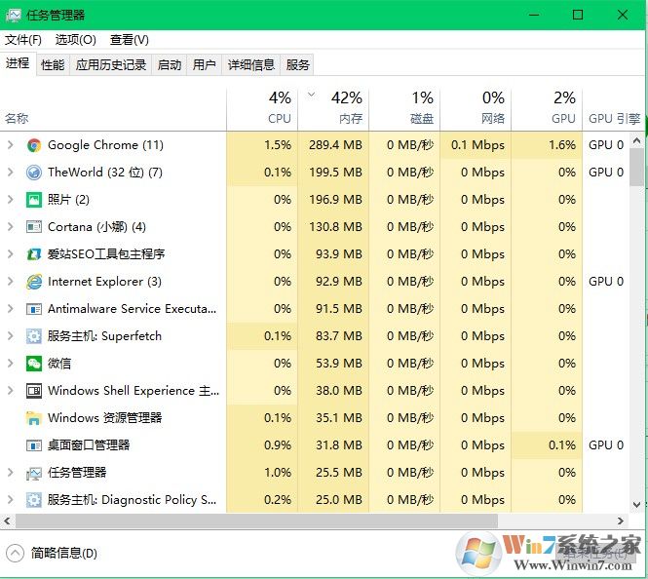Screen dimensions: 648x579
Task: Switch to the 用户 tab
Action: tap(205, 65)
